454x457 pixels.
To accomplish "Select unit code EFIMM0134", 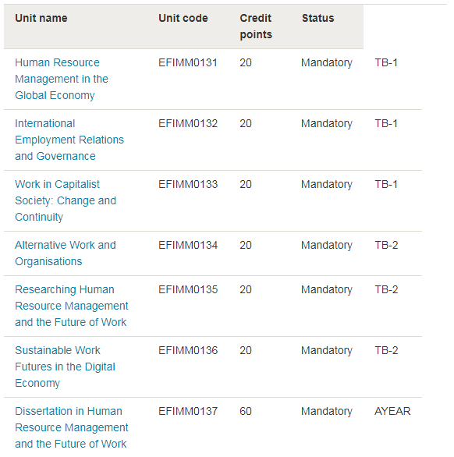I will 188,245.
